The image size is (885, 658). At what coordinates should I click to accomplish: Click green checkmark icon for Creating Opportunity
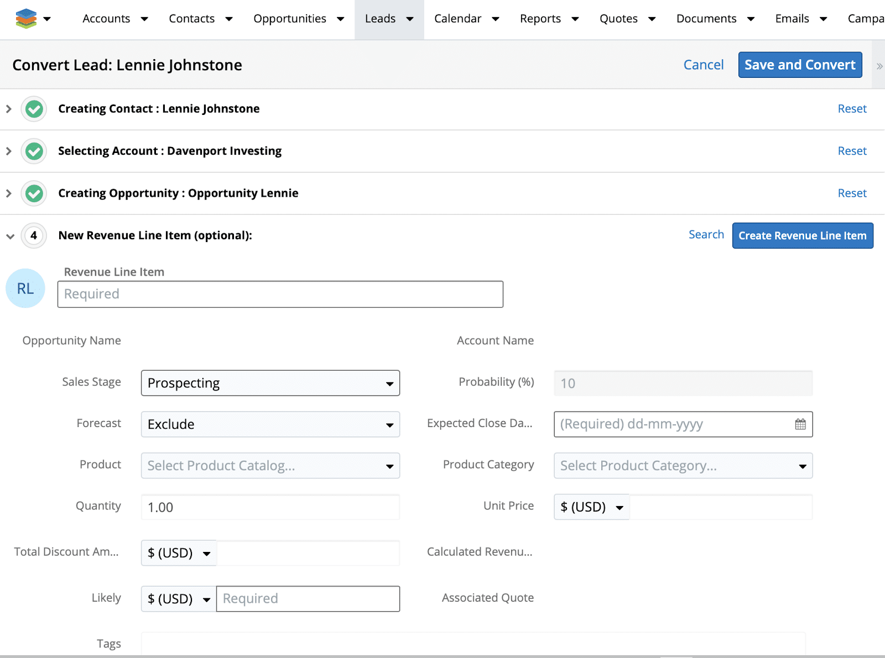[x=34, y=193]
